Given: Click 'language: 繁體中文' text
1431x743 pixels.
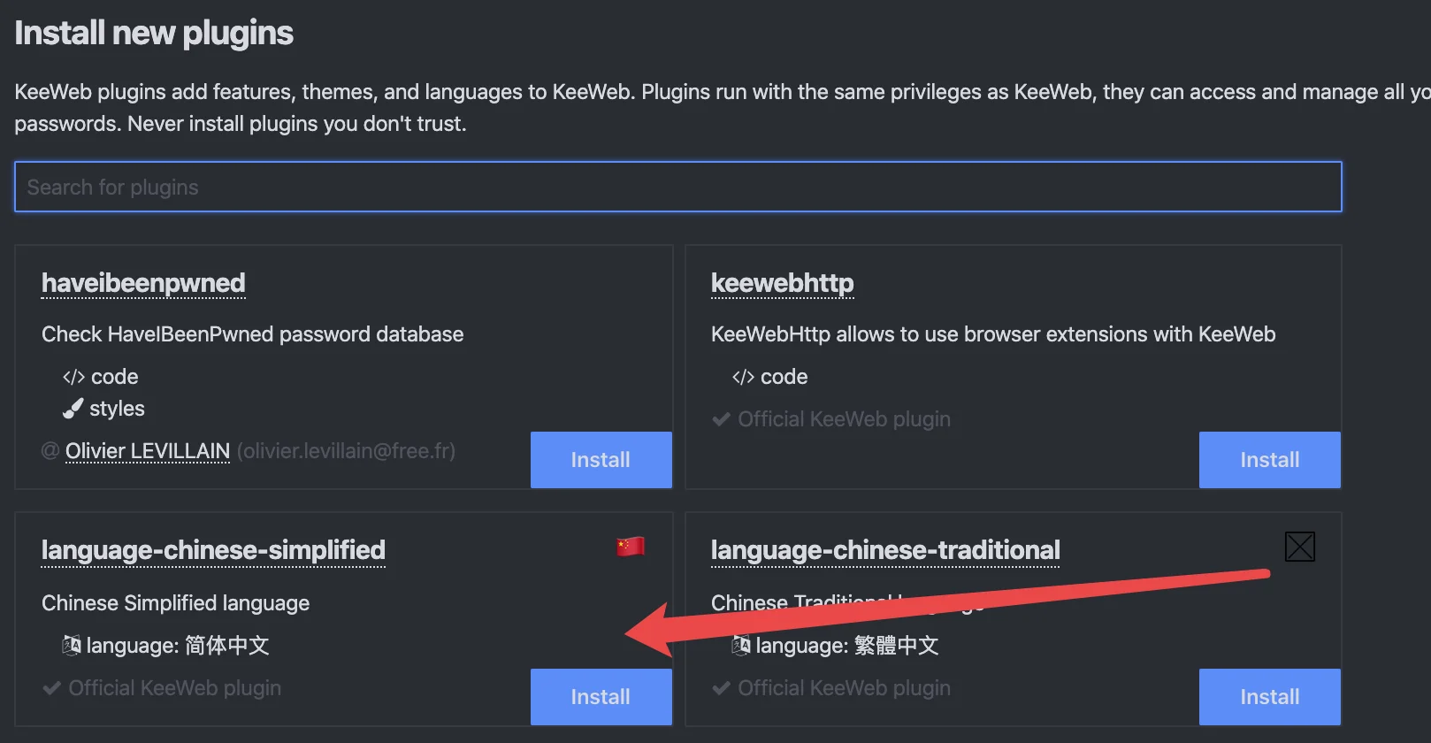Looking at the screenshot, I should click(847, 646).
